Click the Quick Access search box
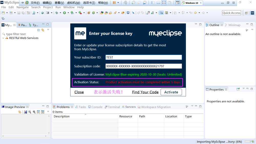 pyautogui.click(x=231, y=13)
